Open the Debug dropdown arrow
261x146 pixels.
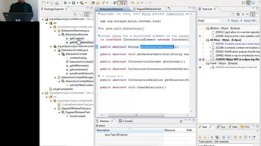(69, 3)
